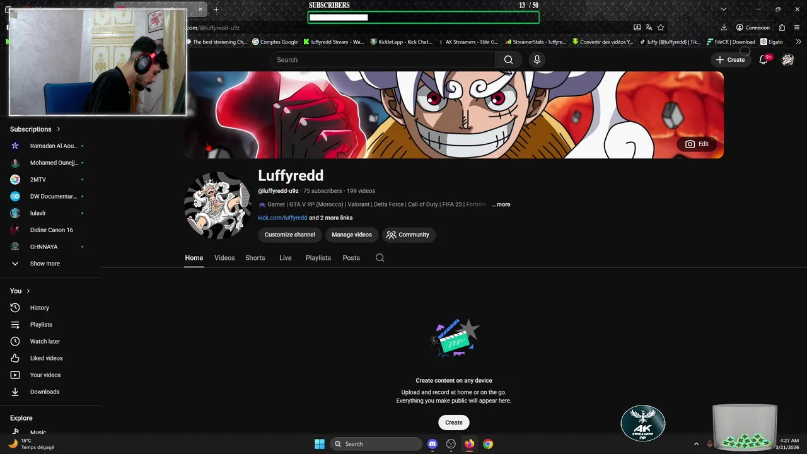The height and width of the screenshot is (454, 807).
Task: Click the translate page icon in address bar
Action: [x=649, y=28]
